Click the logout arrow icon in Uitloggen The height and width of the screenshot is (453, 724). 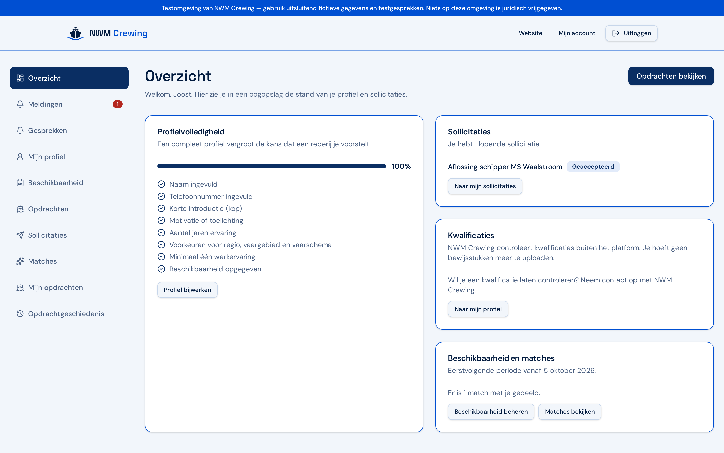(x=616, y=33)
